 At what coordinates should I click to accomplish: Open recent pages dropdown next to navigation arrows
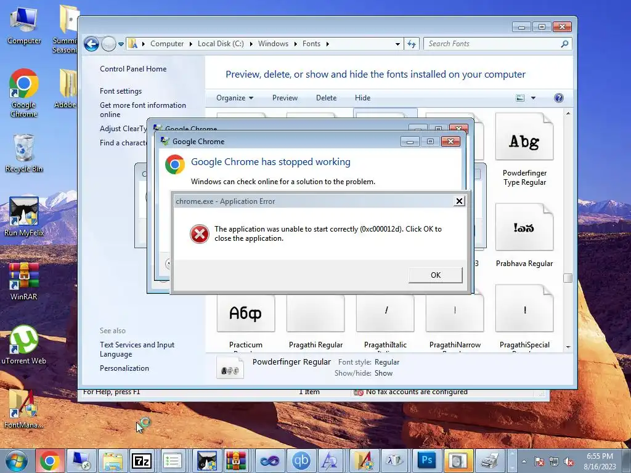point(121,44)
